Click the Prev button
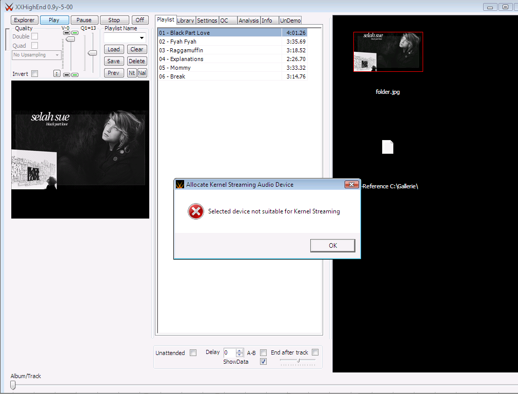 [114, 73]
